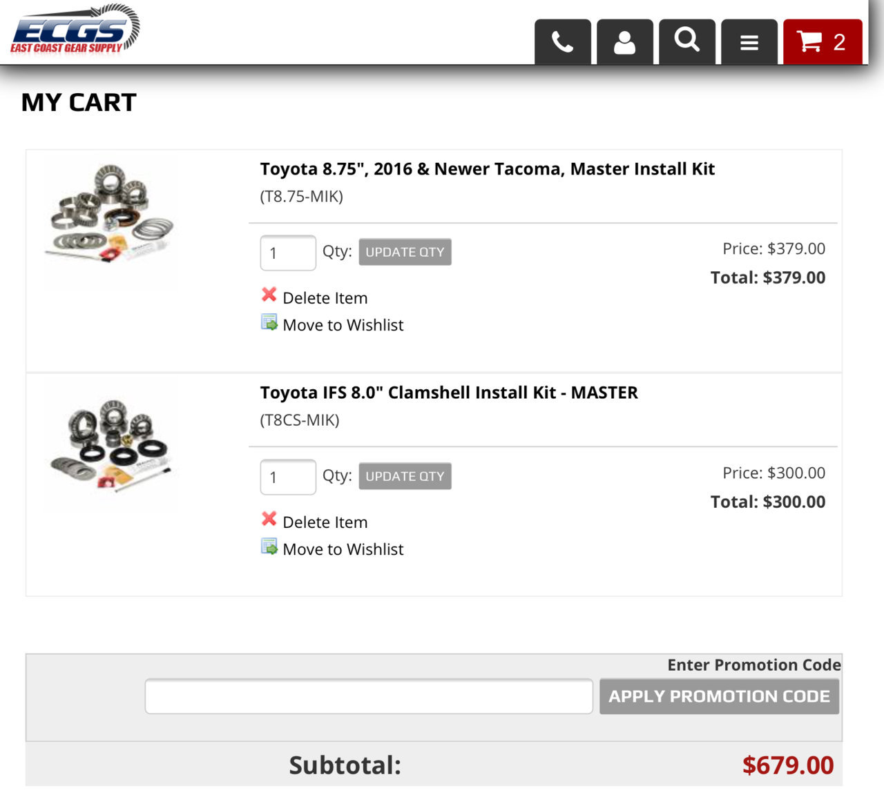
Task: Focus the promotion code text field
Action: click(x=369, y=696)
